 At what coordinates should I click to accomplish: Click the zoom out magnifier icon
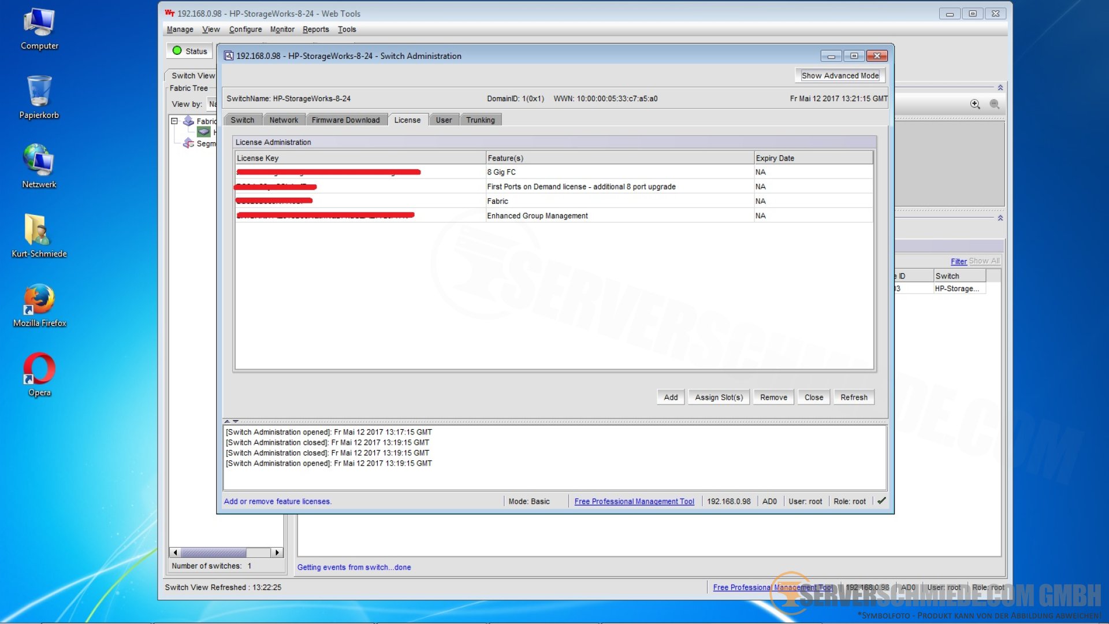[x=995, y=104]
